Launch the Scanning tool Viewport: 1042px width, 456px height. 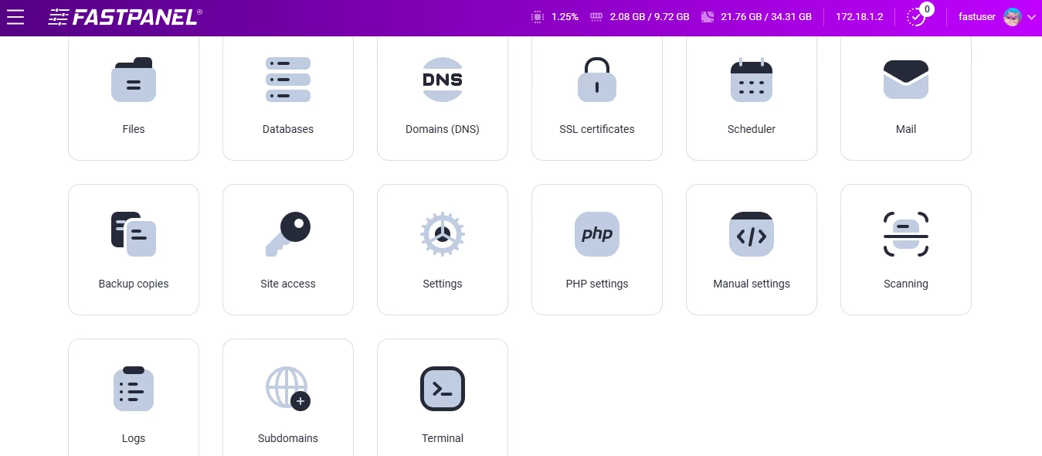coord(905,247)
